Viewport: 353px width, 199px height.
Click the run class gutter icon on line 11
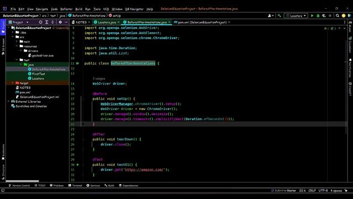(x=77, y=64)
